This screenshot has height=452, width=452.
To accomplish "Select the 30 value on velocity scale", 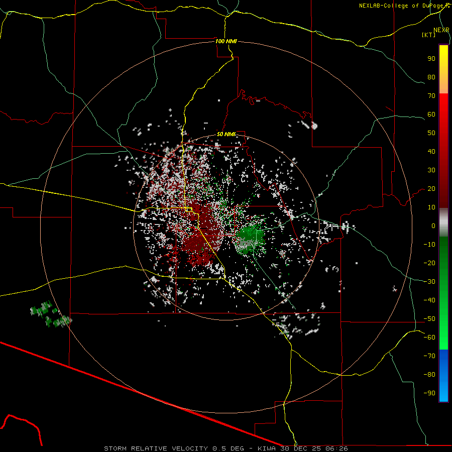I will tap(431, 170).
